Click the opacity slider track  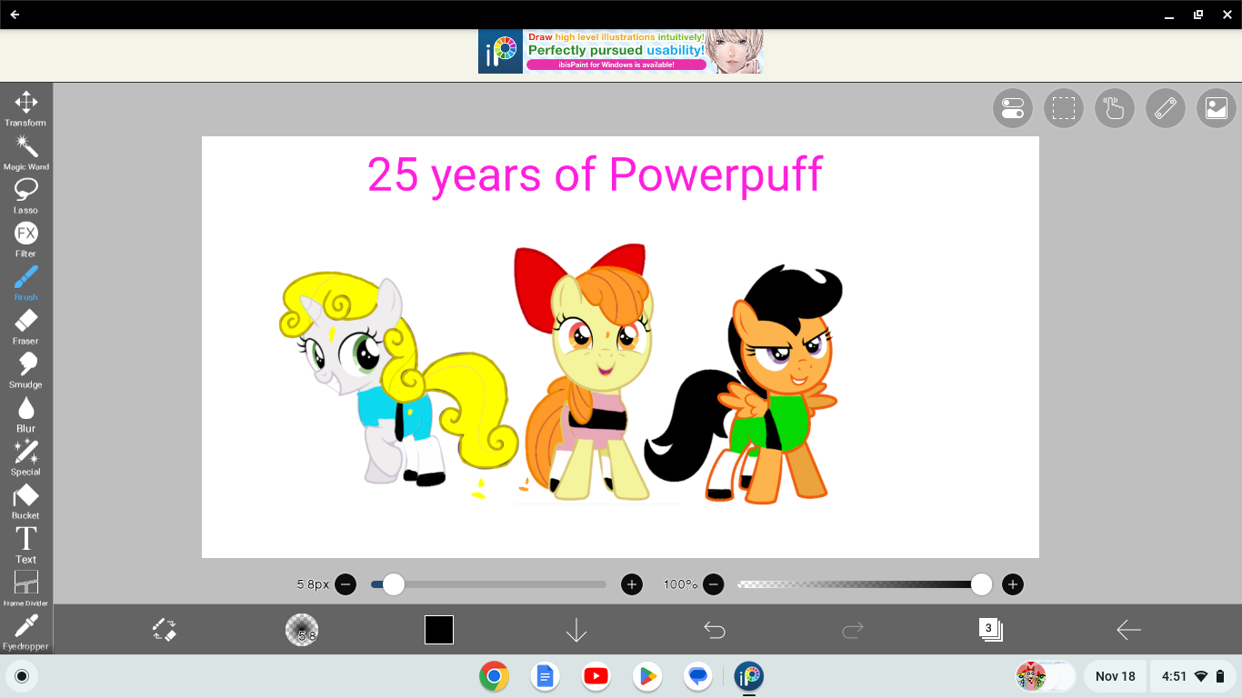(x=862, y=584)
